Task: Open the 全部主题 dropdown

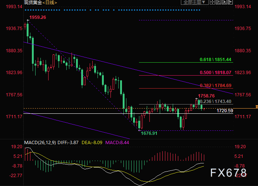Action: [195, 2]
